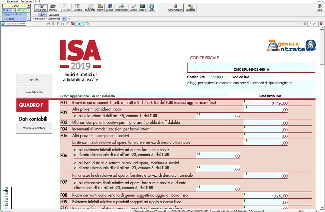The width and height of the screenshot is (325, 212).
Task: Expand the DEMO company dropdown
Action: coord(29,6)
